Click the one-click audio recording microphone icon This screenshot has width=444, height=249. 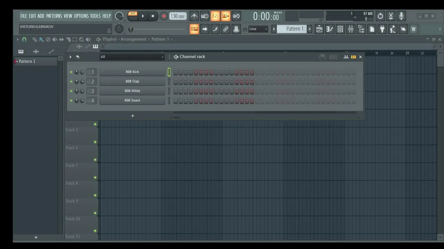coord(401,16)
